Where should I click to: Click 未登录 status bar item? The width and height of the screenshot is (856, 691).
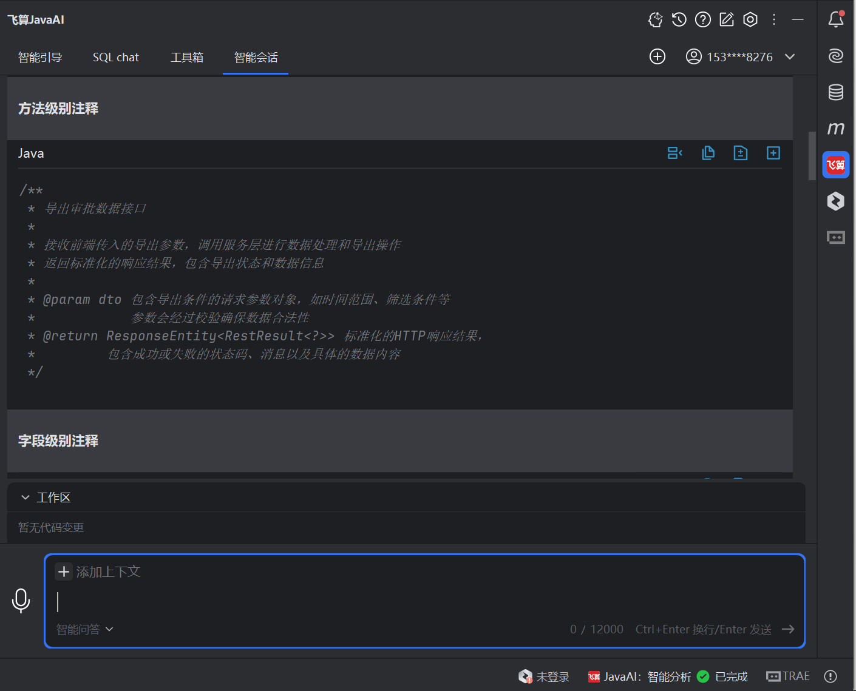(544, 676)
